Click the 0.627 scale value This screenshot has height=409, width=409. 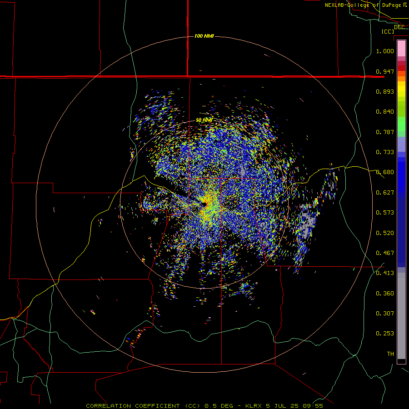(x=385, y=193)
